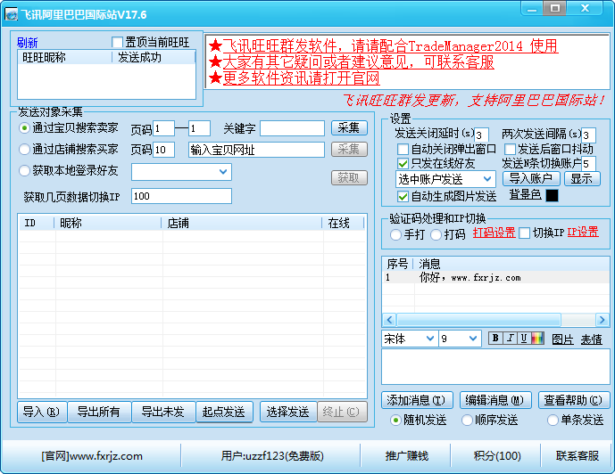Viewport: 615px width, 474px height.
Task: Click 发送关闭延时 value field
Action: coord(481,135)
